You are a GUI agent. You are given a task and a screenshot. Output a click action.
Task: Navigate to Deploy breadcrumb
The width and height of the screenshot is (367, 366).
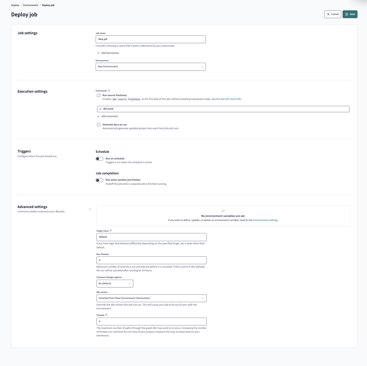15,5
